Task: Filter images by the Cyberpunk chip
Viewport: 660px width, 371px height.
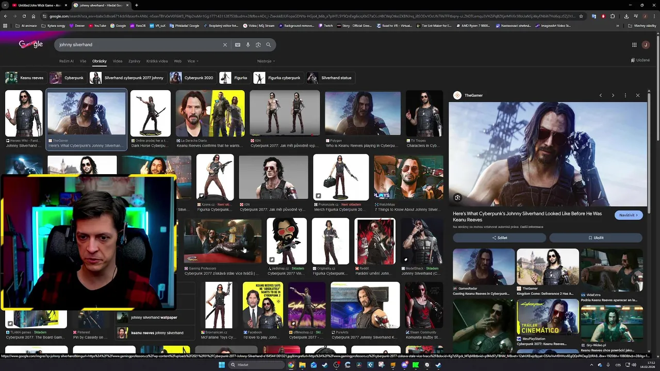Action: pos(67,78)
